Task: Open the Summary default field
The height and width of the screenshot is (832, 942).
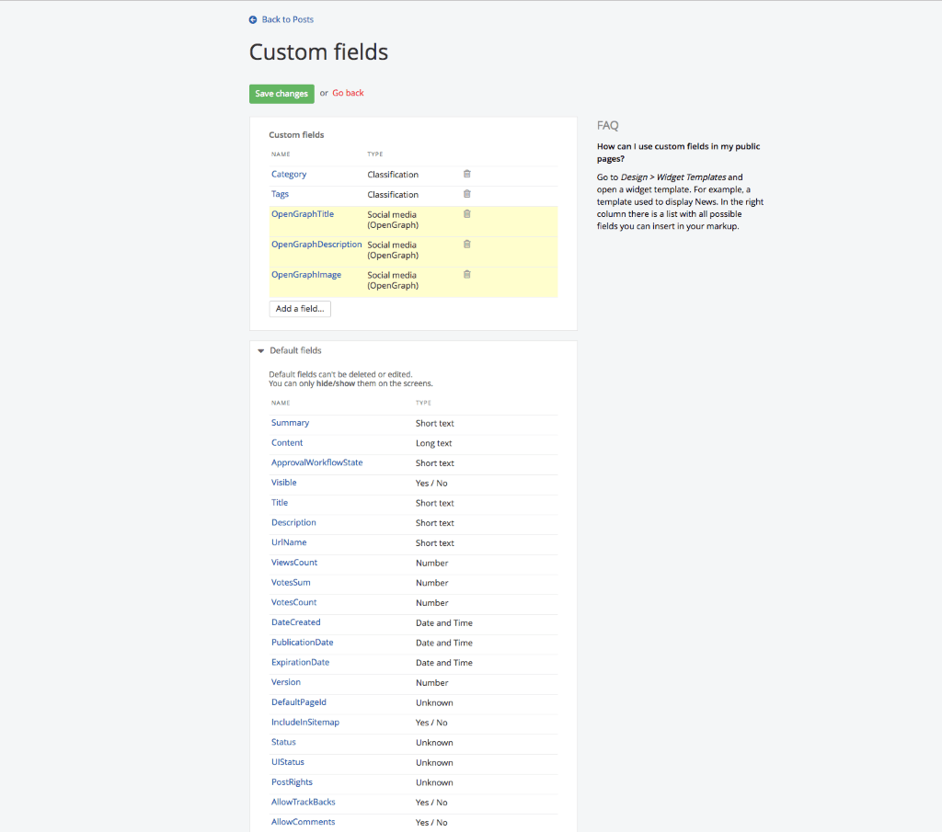Action: coord(290,423)
